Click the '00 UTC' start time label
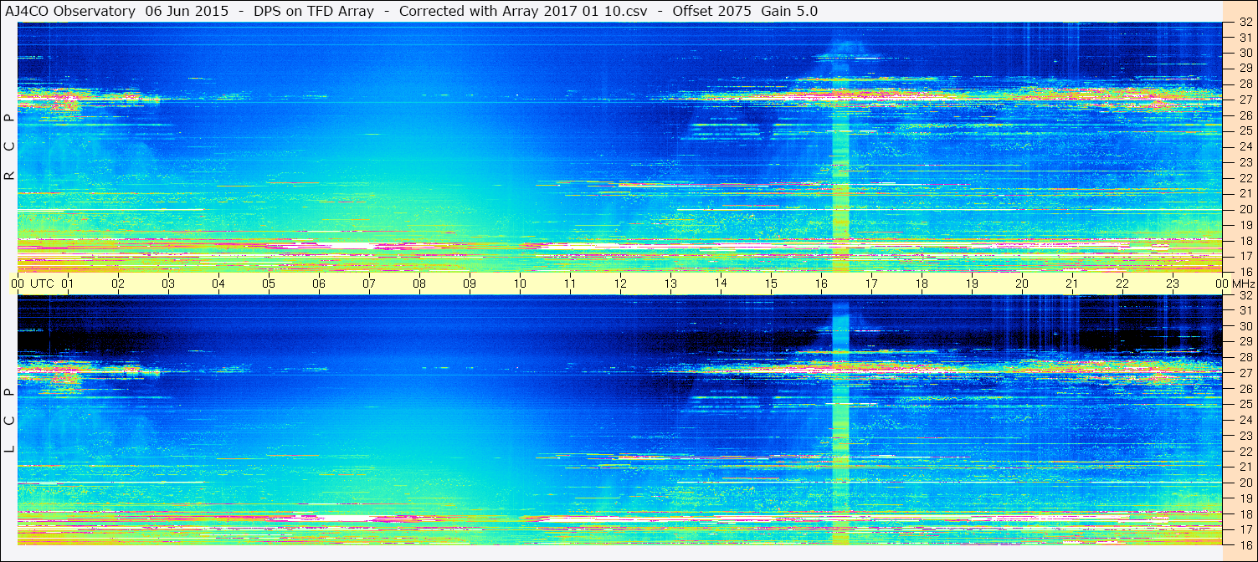This screenshot has height=562, width=1258. 33,284
